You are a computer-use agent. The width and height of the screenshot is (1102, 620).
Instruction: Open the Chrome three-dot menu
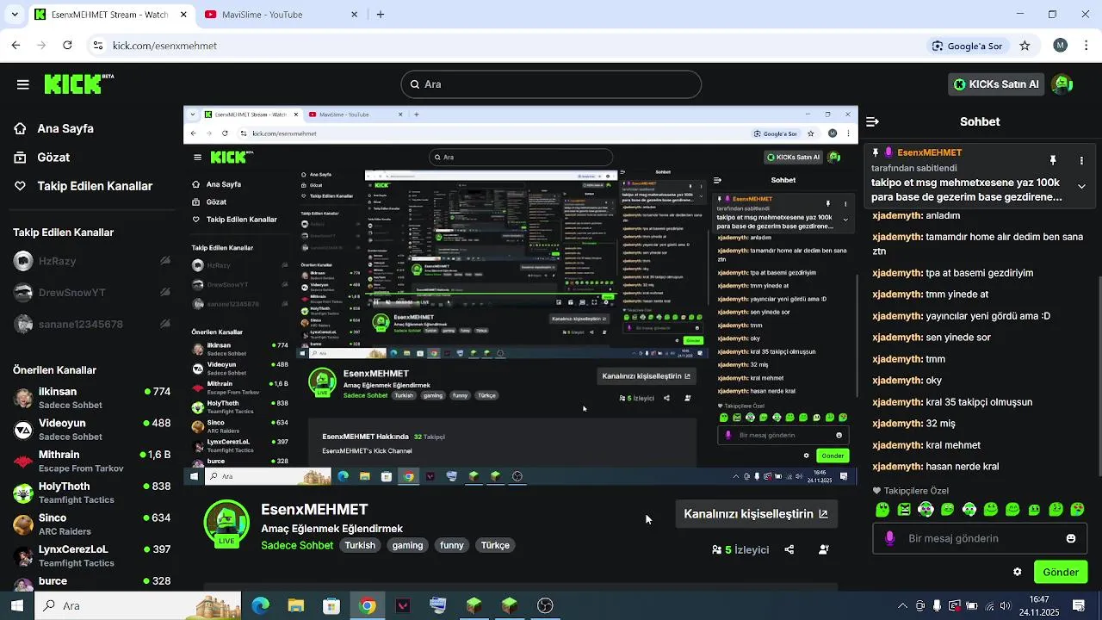point(1086,46)
